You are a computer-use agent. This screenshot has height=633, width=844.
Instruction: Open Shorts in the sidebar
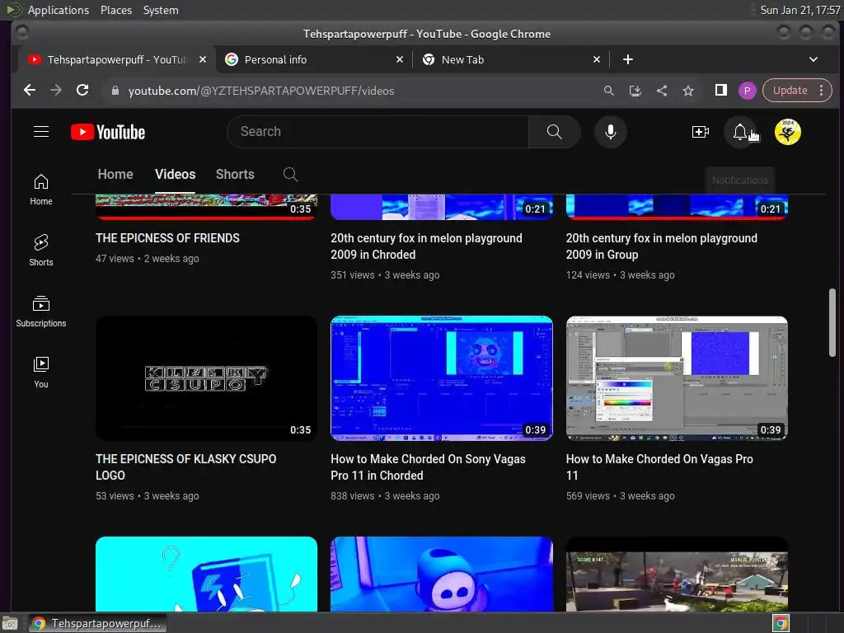41,251
